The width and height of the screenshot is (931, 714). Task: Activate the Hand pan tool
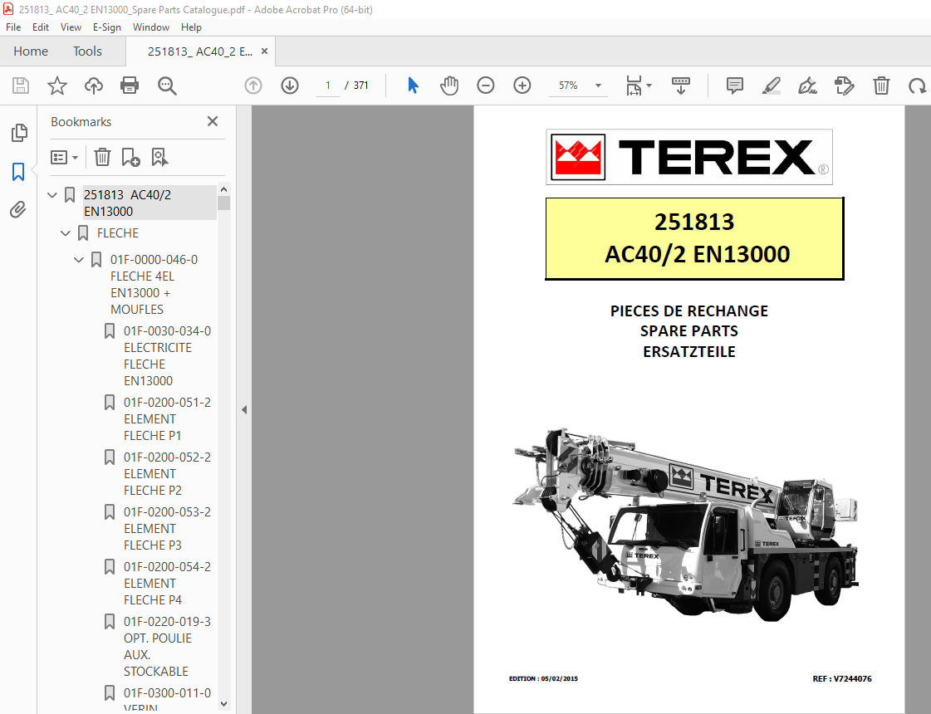(x=449, y=86)
